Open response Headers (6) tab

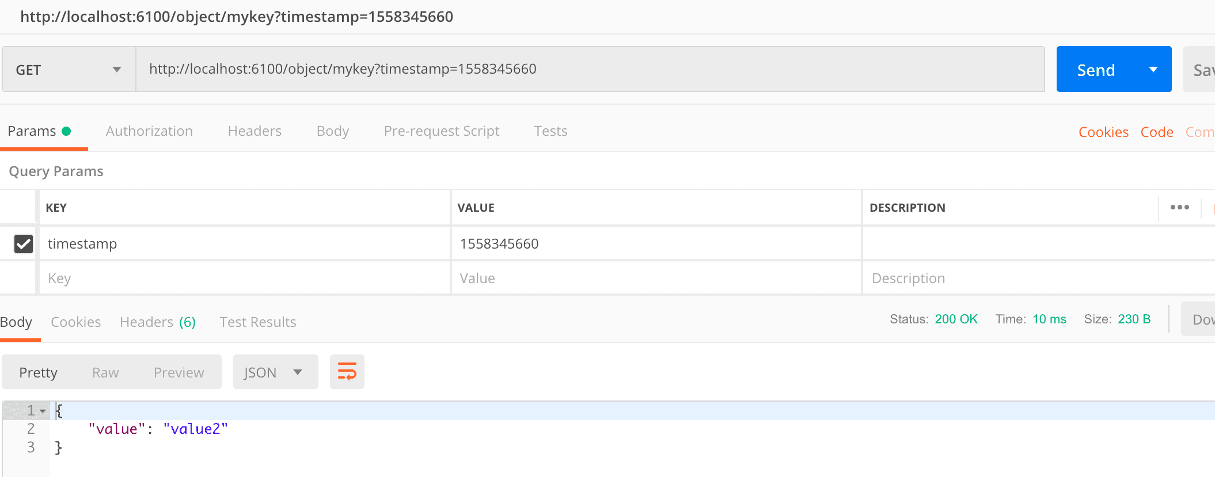coord(158,322)
